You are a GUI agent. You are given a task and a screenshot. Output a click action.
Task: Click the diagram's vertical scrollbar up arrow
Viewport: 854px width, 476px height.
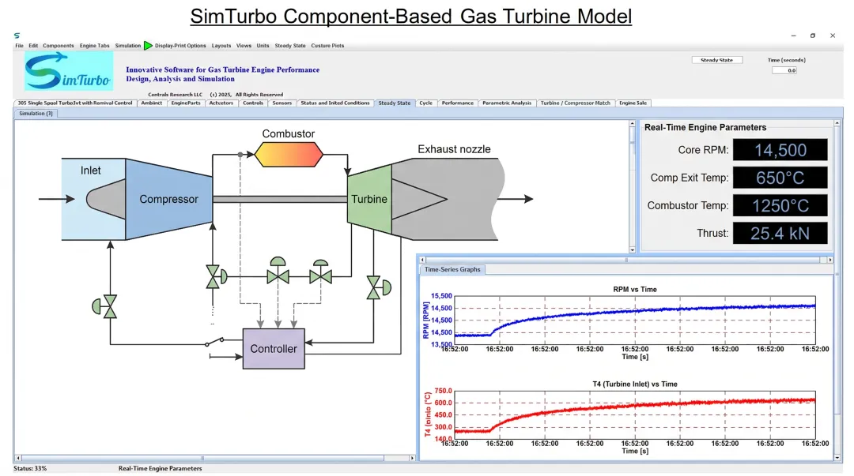tap(632, 124)
